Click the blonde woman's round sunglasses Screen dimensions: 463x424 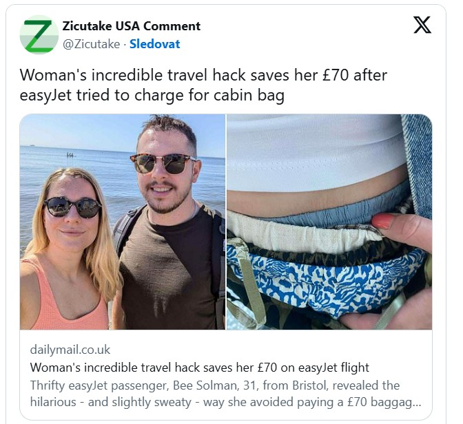click(x=72, y=207)
